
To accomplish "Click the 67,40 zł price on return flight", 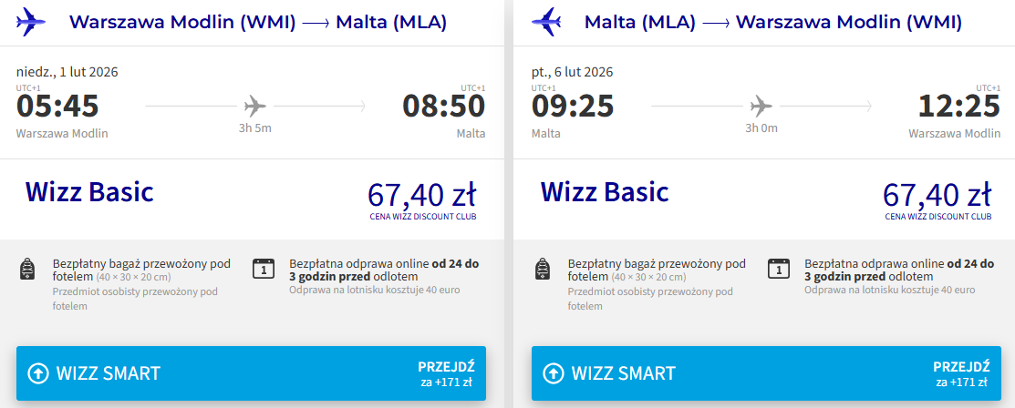I will click(x=937, y=195).
